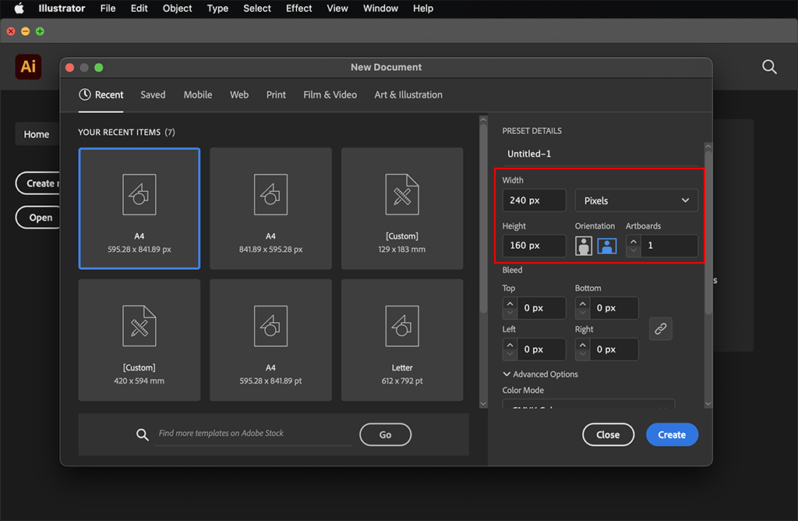
Task: Switch to the Web tab
Action: 239,94
